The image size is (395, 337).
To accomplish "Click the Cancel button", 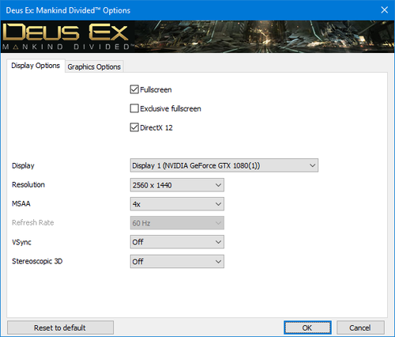I will click(360, 328).
